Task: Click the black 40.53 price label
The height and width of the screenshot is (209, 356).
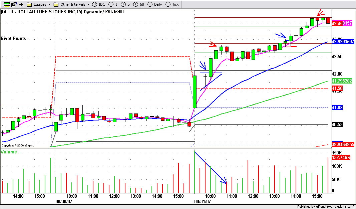Action: tap(337, 124)
